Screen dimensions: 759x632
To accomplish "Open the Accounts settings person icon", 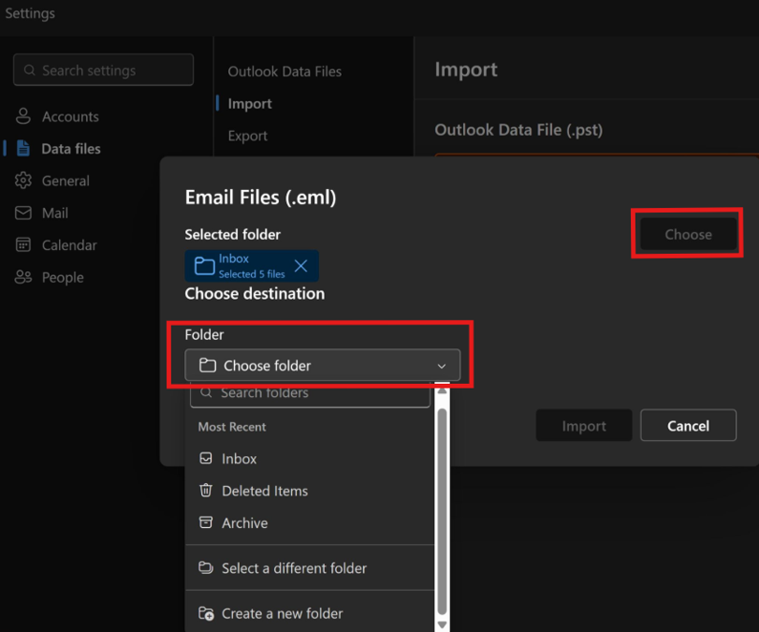I will [23, 116].
